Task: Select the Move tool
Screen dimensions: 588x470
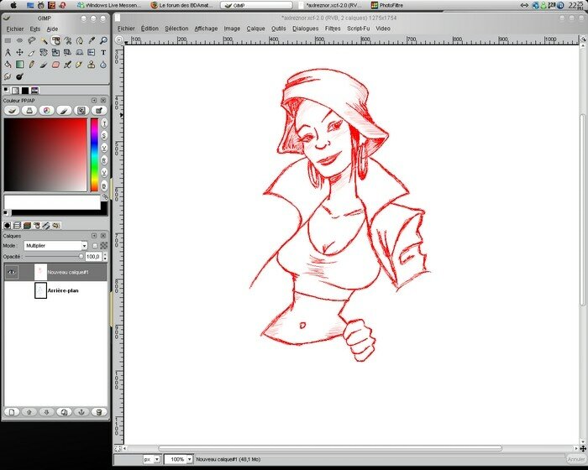Action: [19, 53]
